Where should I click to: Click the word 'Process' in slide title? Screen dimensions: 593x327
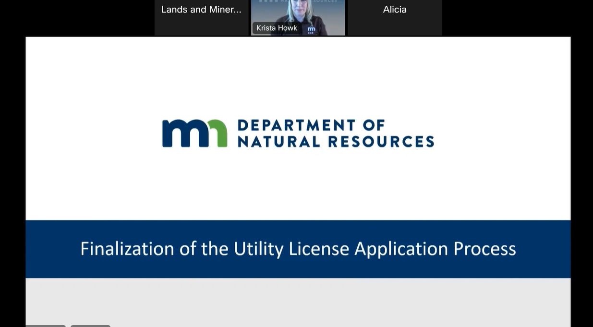pyautogui.click(x=484, y=249)
